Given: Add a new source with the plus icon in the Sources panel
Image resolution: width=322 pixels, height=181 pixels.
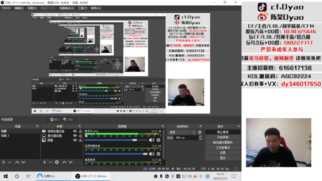Looking at the screenshot, I should coord(45,162).
